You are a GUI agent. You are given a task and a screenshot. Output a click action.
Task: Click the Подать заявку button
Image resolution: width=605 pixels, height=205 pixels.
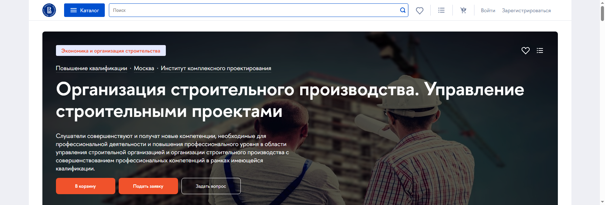click(148, 186)
